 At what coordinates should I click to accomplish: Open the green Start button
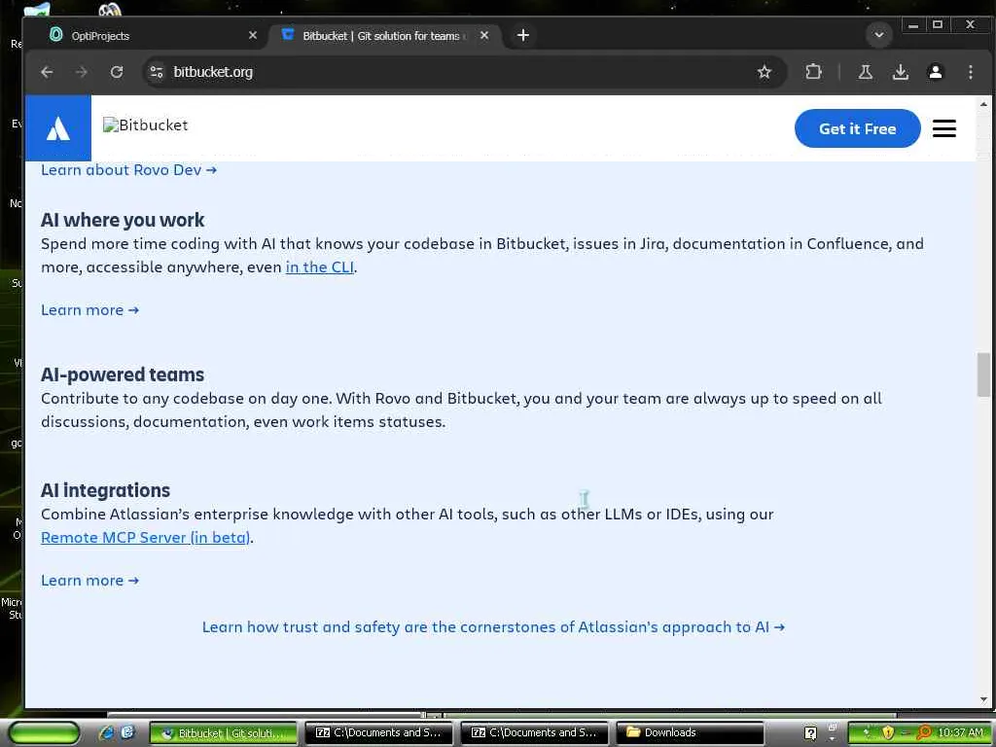44,733
